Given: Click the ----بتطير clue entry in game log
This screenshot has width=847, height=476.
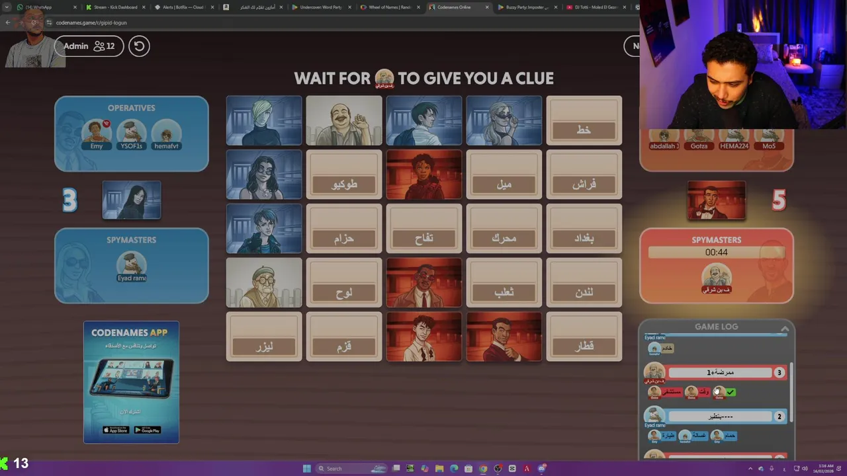Looking at the screenshot, I should click(720, 416).
